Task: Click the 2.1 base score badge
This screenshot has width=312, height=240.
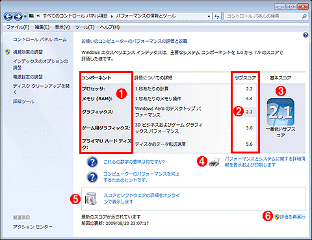Action: tap(281, 111)
